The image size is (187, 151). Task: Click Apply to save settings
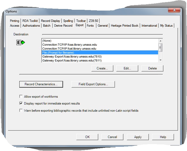click(x=138, y=137)
